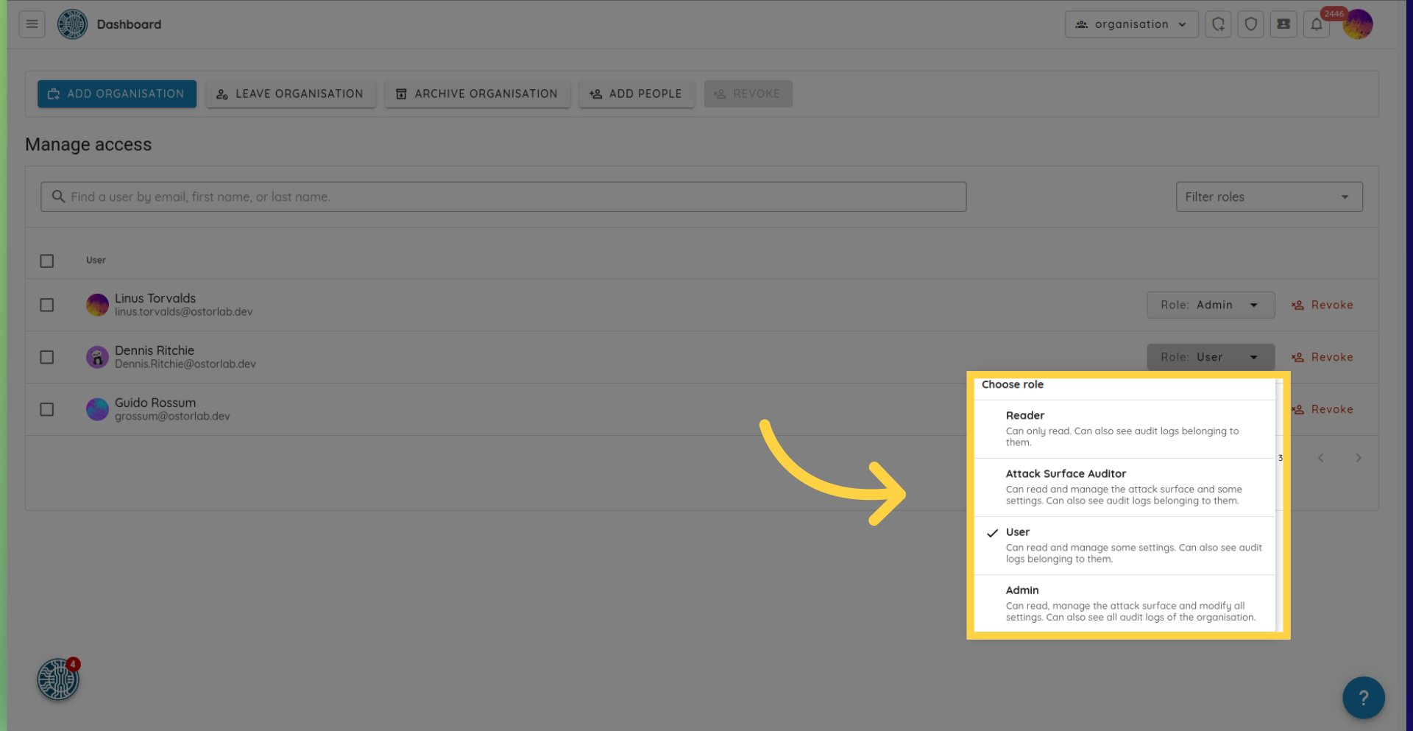Image resolution: width=1413 pixels, height=731 pixels.
Task: Open the organisation switcher dropdown
Action: coord(1131,24)
